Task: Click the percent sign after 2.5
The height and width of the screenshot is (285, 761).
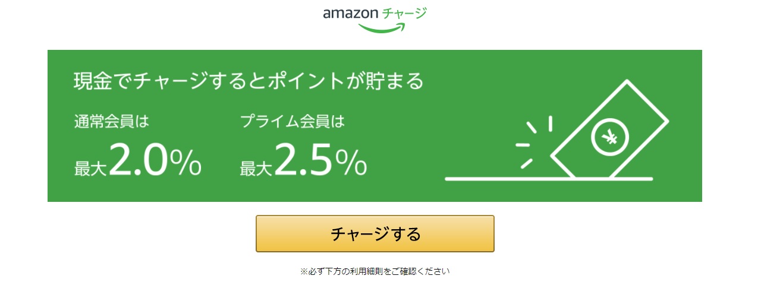Action: pyautogui.click(x=351, y=162)
